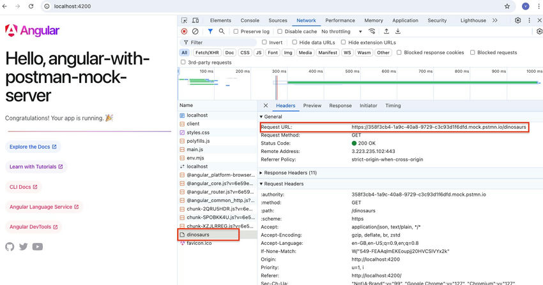Enable the Preserve log checkbox

(236, 31)
